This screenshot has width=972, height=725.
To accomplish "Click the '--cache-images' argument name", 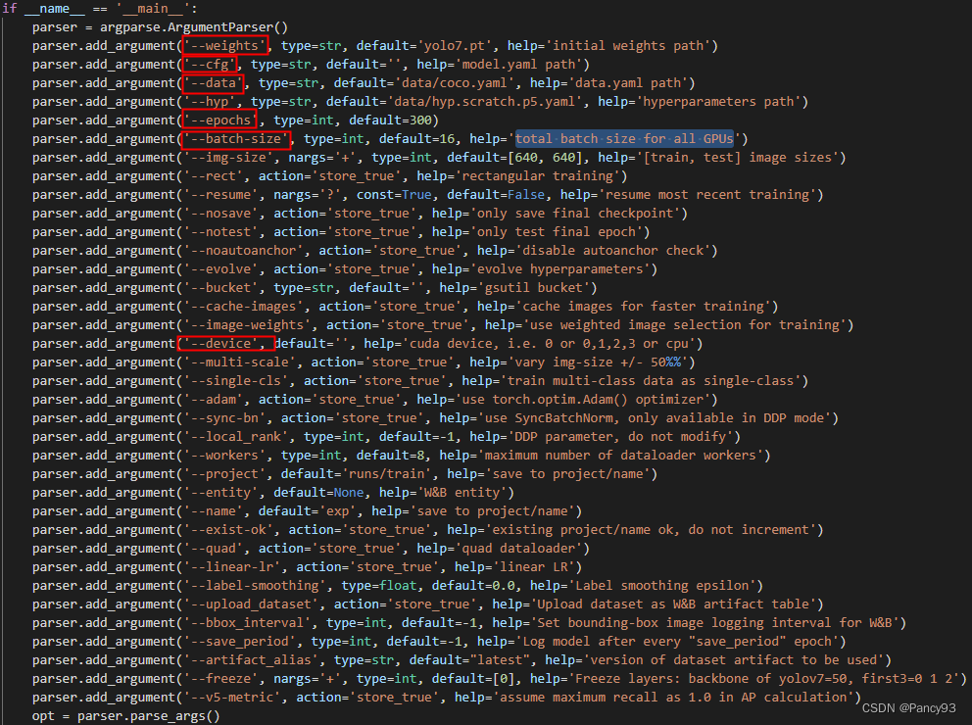I will point(244,306).
